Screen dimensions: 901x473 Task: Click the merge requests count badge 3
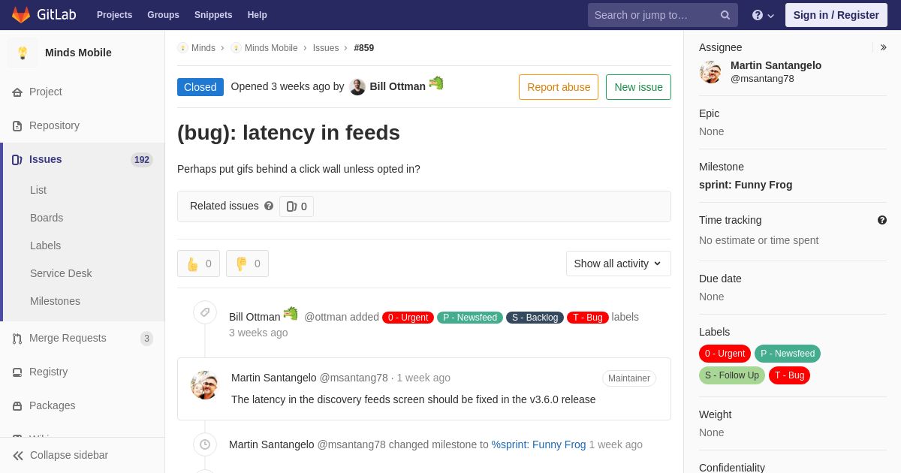tap(146, 339)
